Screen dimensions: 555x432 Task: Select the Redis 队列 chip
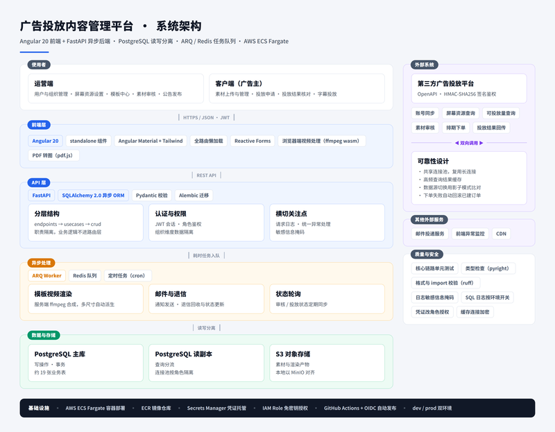tap(85, 275)
